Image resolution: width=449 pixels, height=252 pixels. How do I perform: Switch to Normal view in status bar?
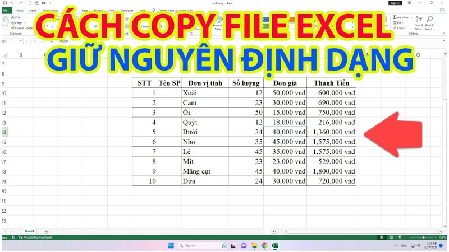382,237
